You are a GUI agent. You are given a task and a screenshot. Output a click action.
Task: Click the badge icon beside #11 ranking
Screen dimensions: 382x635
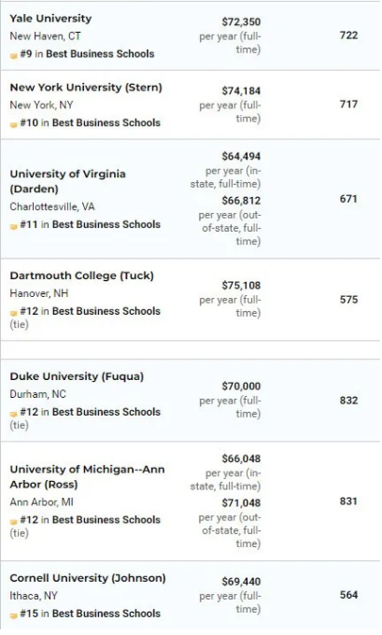tap(14, 226)
